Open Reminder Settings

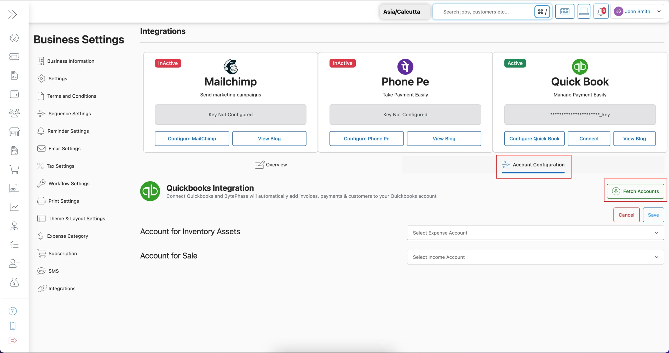pyautogui.click(x=63, y=131)
